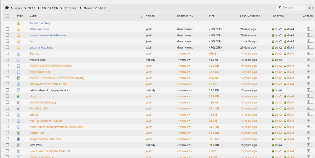Screen dimensions: 315x158
Task: Click the select-all checkbox in header
Action: pos(8,16)
